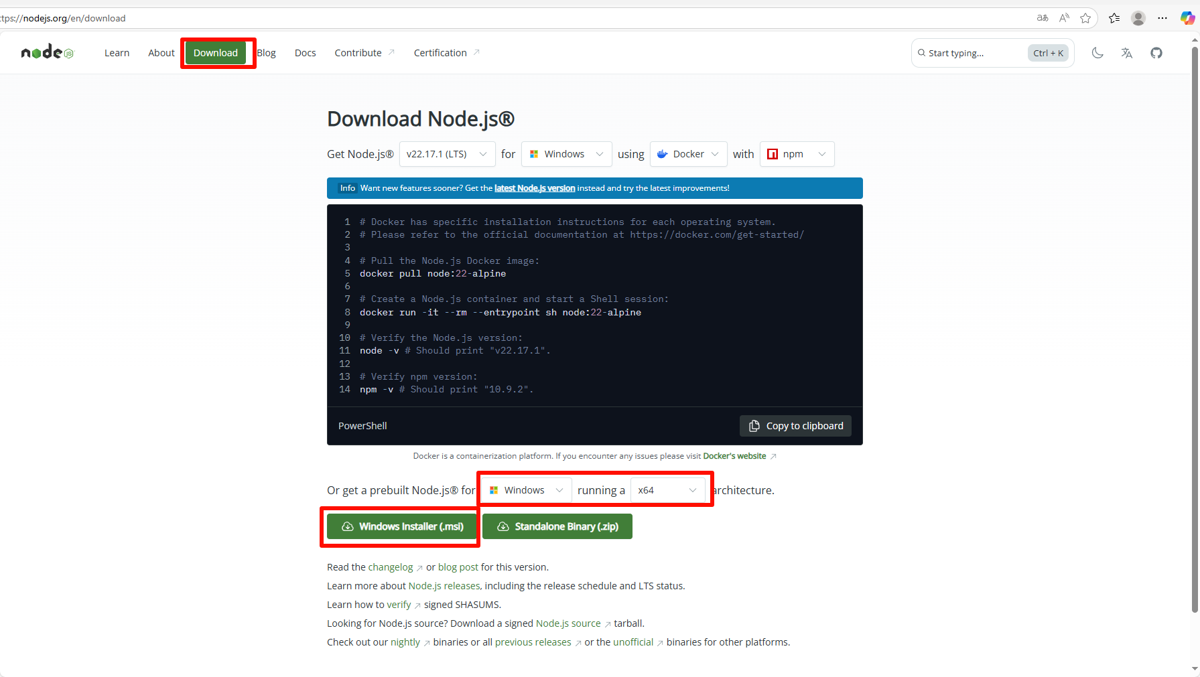Click the Standalone Binary (.zip) button

pos(557,526)
